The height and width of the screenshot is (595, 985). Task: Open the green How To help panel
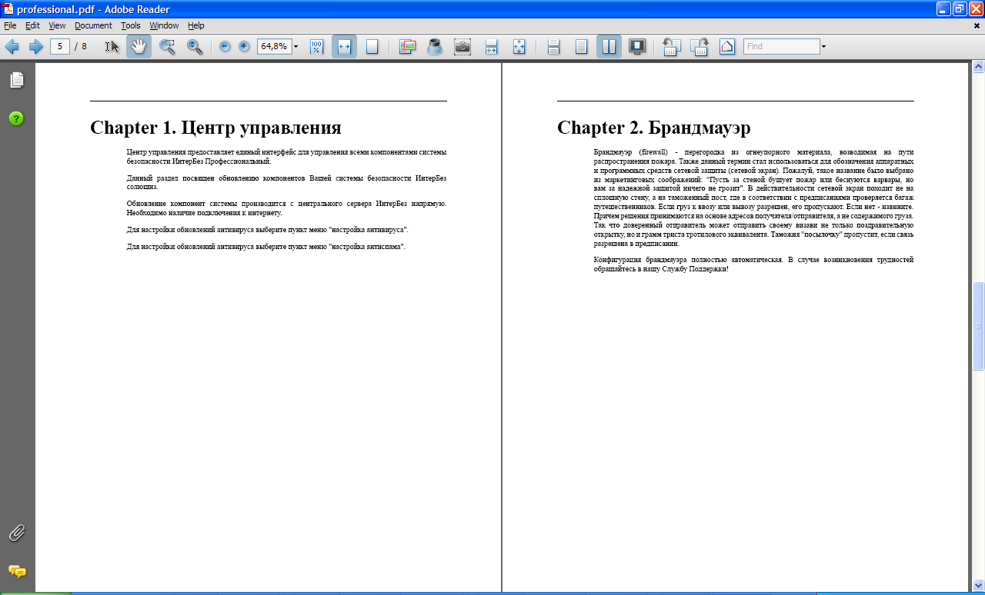[16, 118]
